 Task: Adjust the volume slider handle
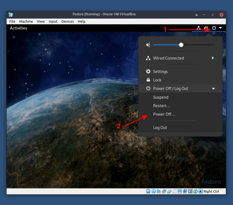tap(181, 45)
